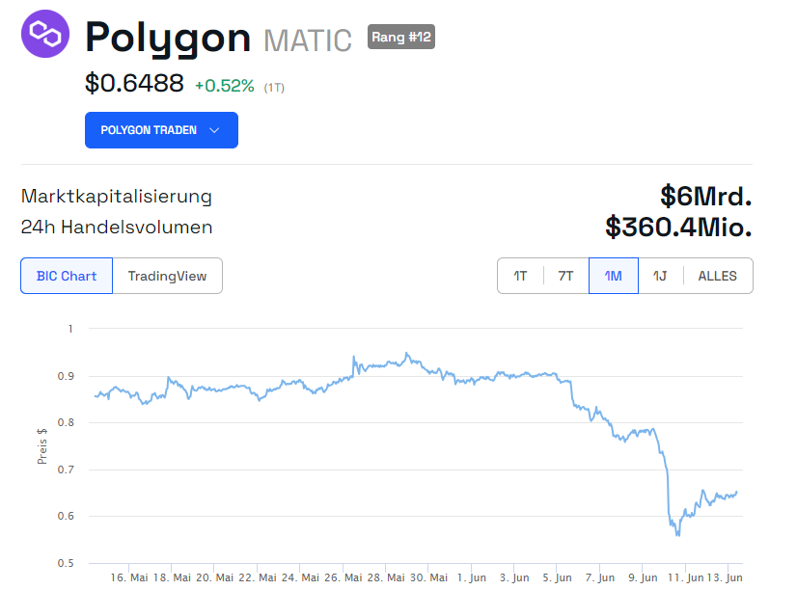Viewport: 797px width, 590px height.
Task: Select the 7T time range
Action: point(565,276)
